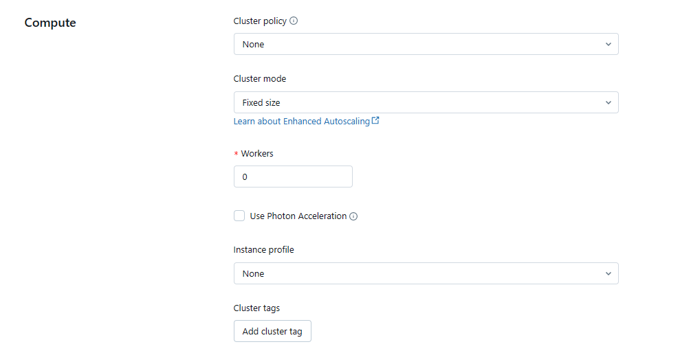The height and width of the screenshot is (353, 691).
Task: Click the Cluster tags label
Action: [x=256, y=308]
